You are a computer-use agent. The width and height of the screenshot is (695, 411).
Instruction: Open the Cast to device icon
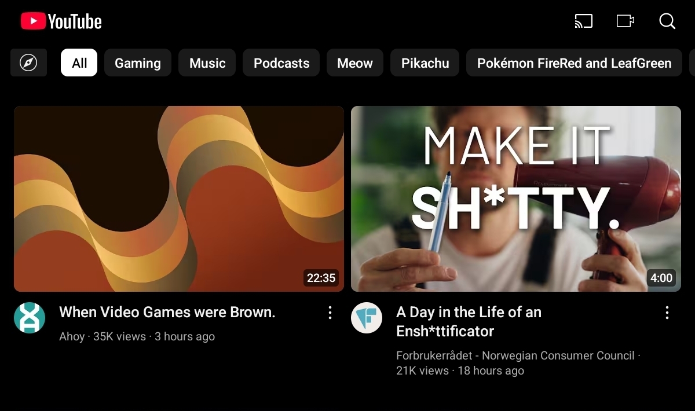(583, 21)
